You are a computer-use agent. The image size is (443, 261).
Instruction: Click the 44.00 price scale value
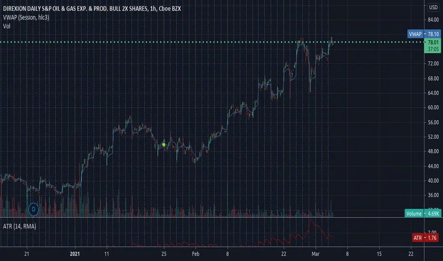(433, 166)
